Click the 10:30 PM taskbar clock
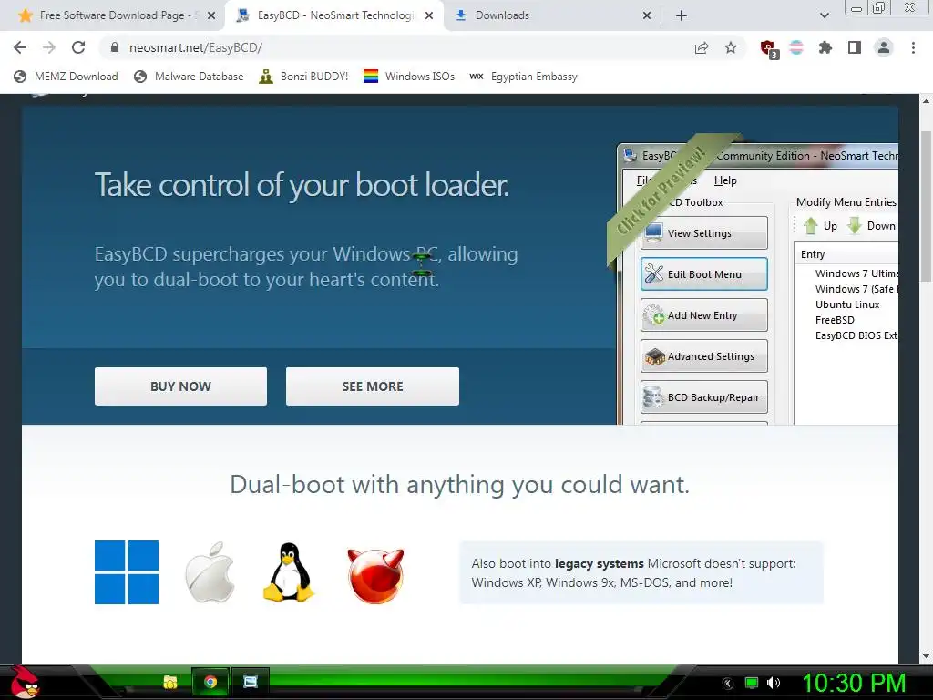The width and height of the screenshot is (933, 700). (x=854, y=683)
